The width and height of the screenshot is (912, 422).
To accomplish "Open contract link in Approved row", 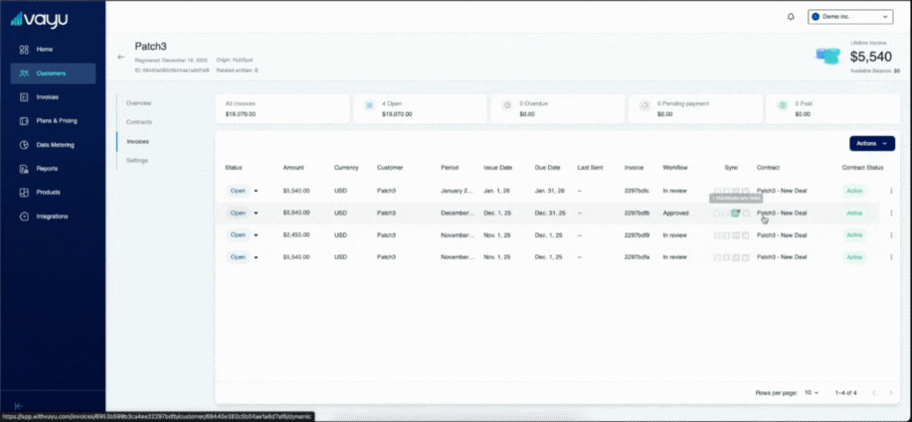I will click(782, 213).
